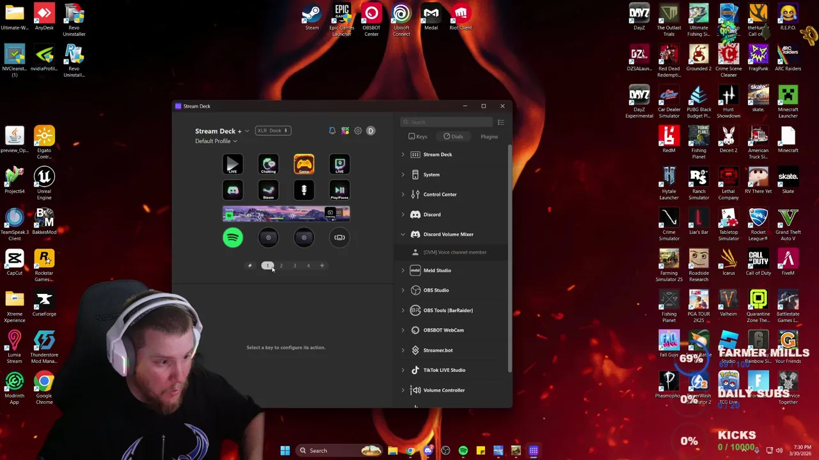Switch to the Keys tab
The width and height of the screenshot is (819, 460).
click(x=418, y=137)
